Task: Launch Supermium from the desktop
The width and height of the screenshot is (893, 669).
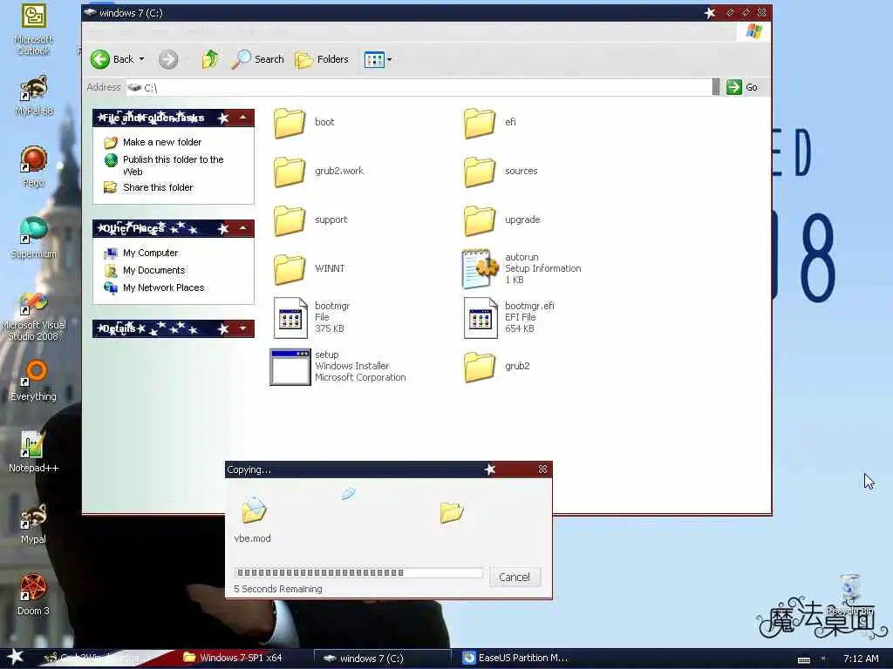Action: 34,238
